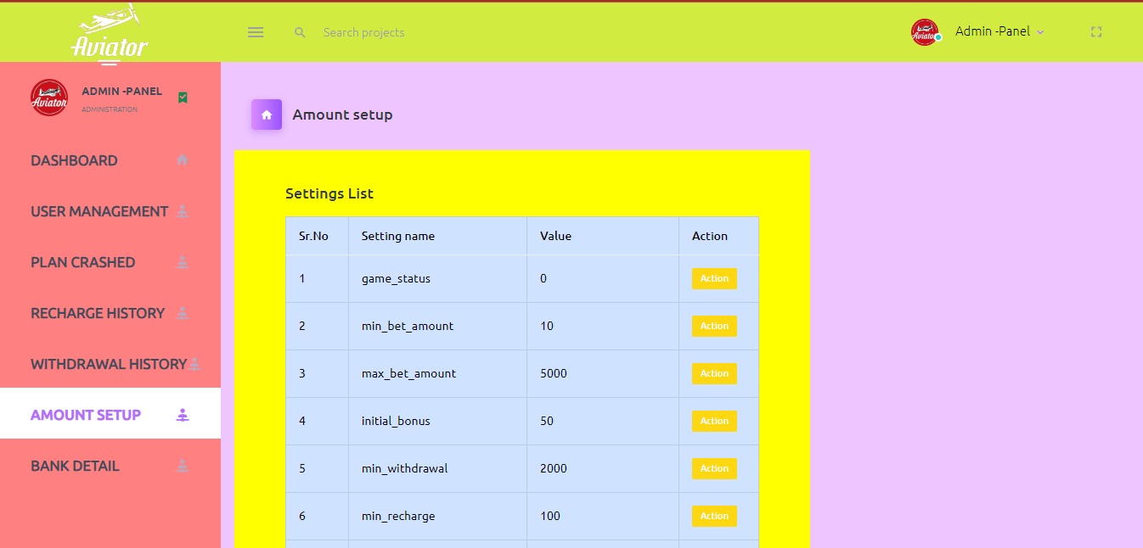Viewport: 1143px width, 548px height.
Task: Open Plan Crashed menu item
Action: point(83,262)
